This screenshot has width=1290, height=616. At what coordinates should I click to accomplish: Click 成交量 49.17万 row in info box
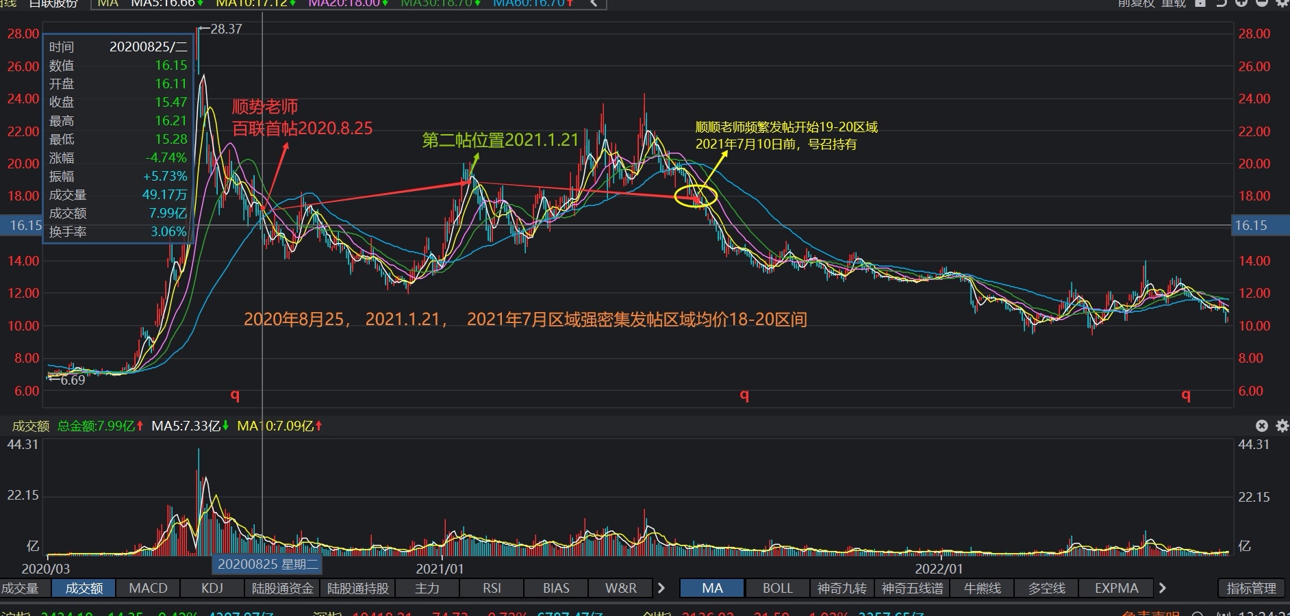click(x=118, y=194)
